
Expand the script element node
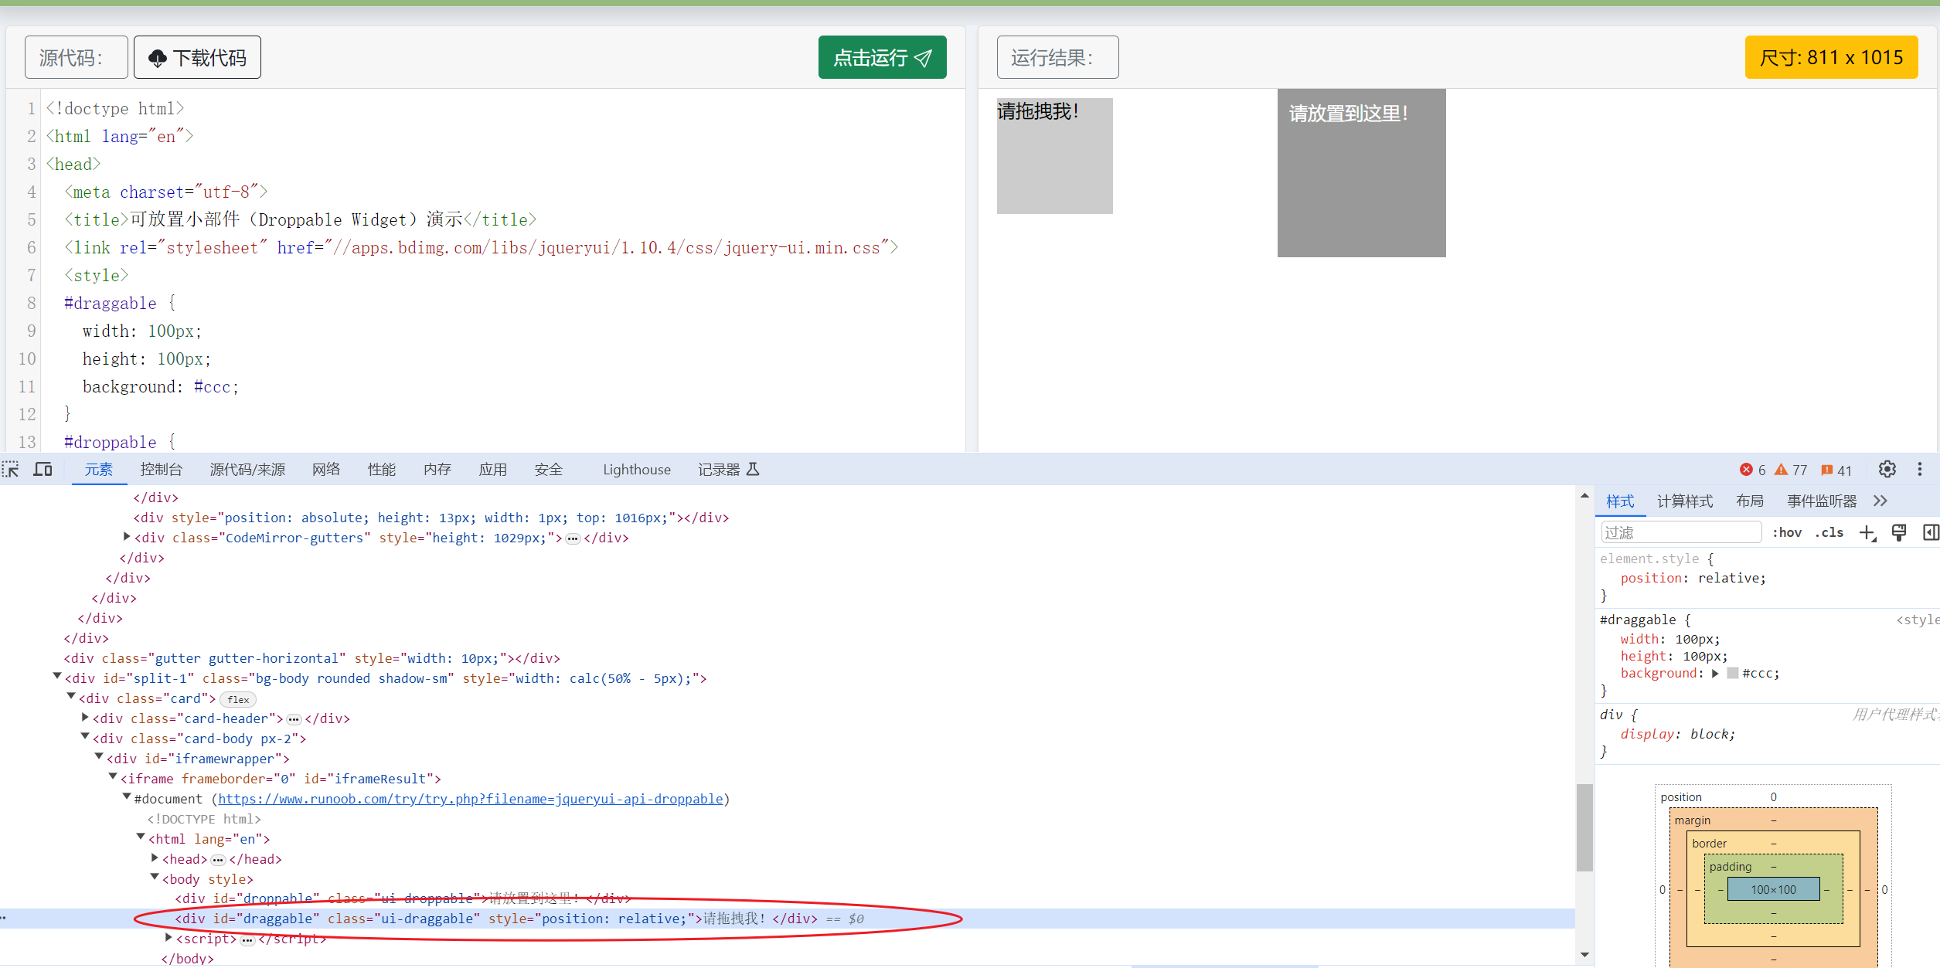click(x=169, y=938)
